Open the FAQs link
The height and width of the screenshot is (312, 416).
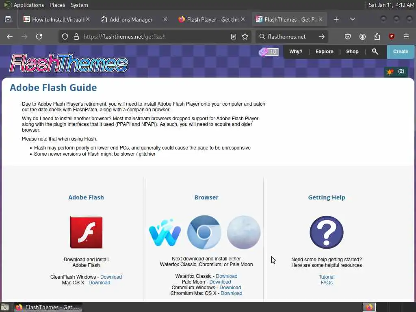click(x=326, y=283)
